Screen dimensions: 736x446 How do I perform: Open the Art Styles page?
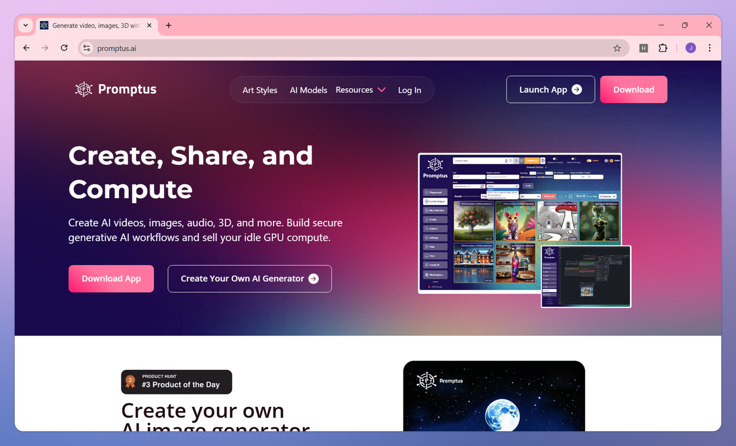click(x=260, y=90)
